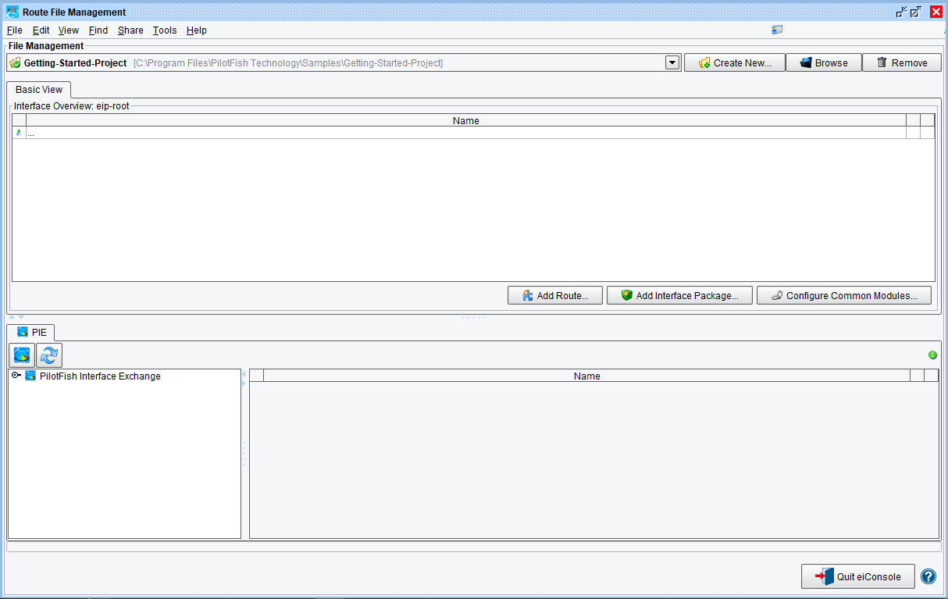
Task: Click the Getting-Started-Project folder icon
Action: [15, 63]
